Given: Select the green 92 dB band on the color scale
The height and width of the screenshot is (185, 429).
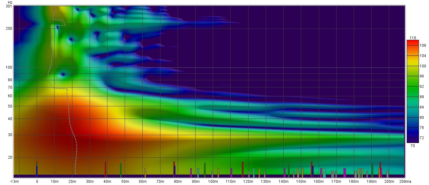Looking at the screenshot, I should [x=412, y=87].
